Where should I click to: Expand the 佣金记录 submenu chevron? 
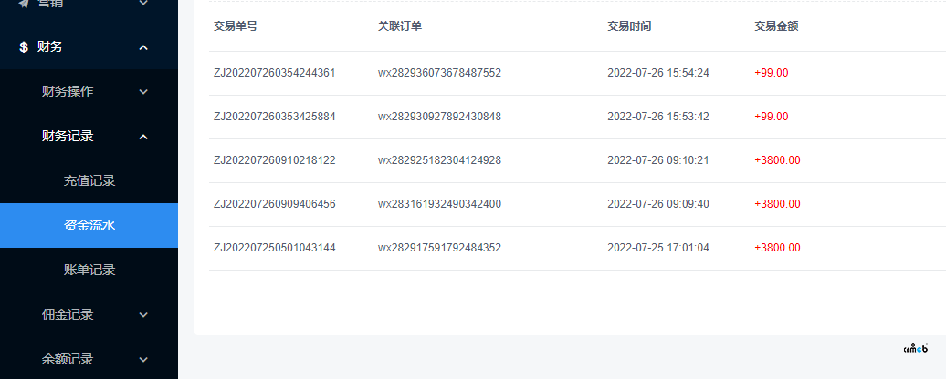coord(143,314)
